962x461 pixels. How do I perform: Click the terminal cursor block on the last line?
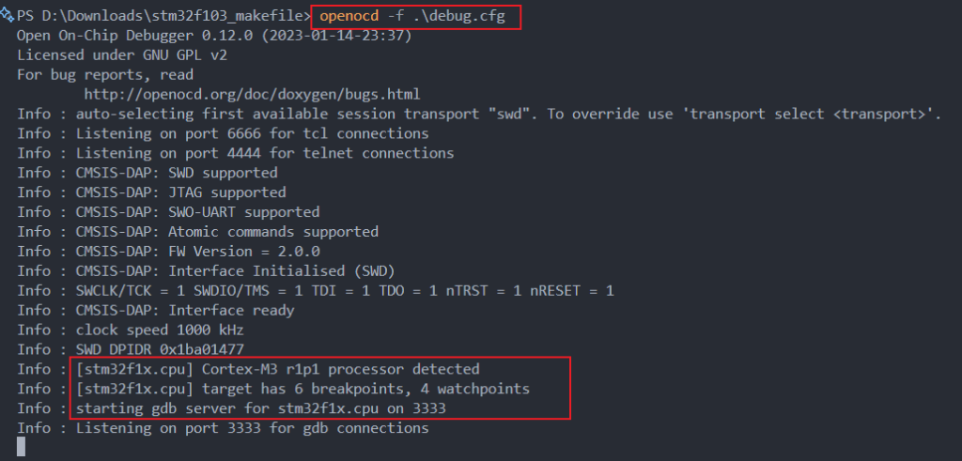22,448
